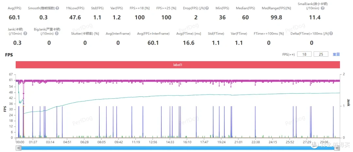Click the 重置 reset link
The height and width of the screenshot is (152, 353).
pos(336,54)
